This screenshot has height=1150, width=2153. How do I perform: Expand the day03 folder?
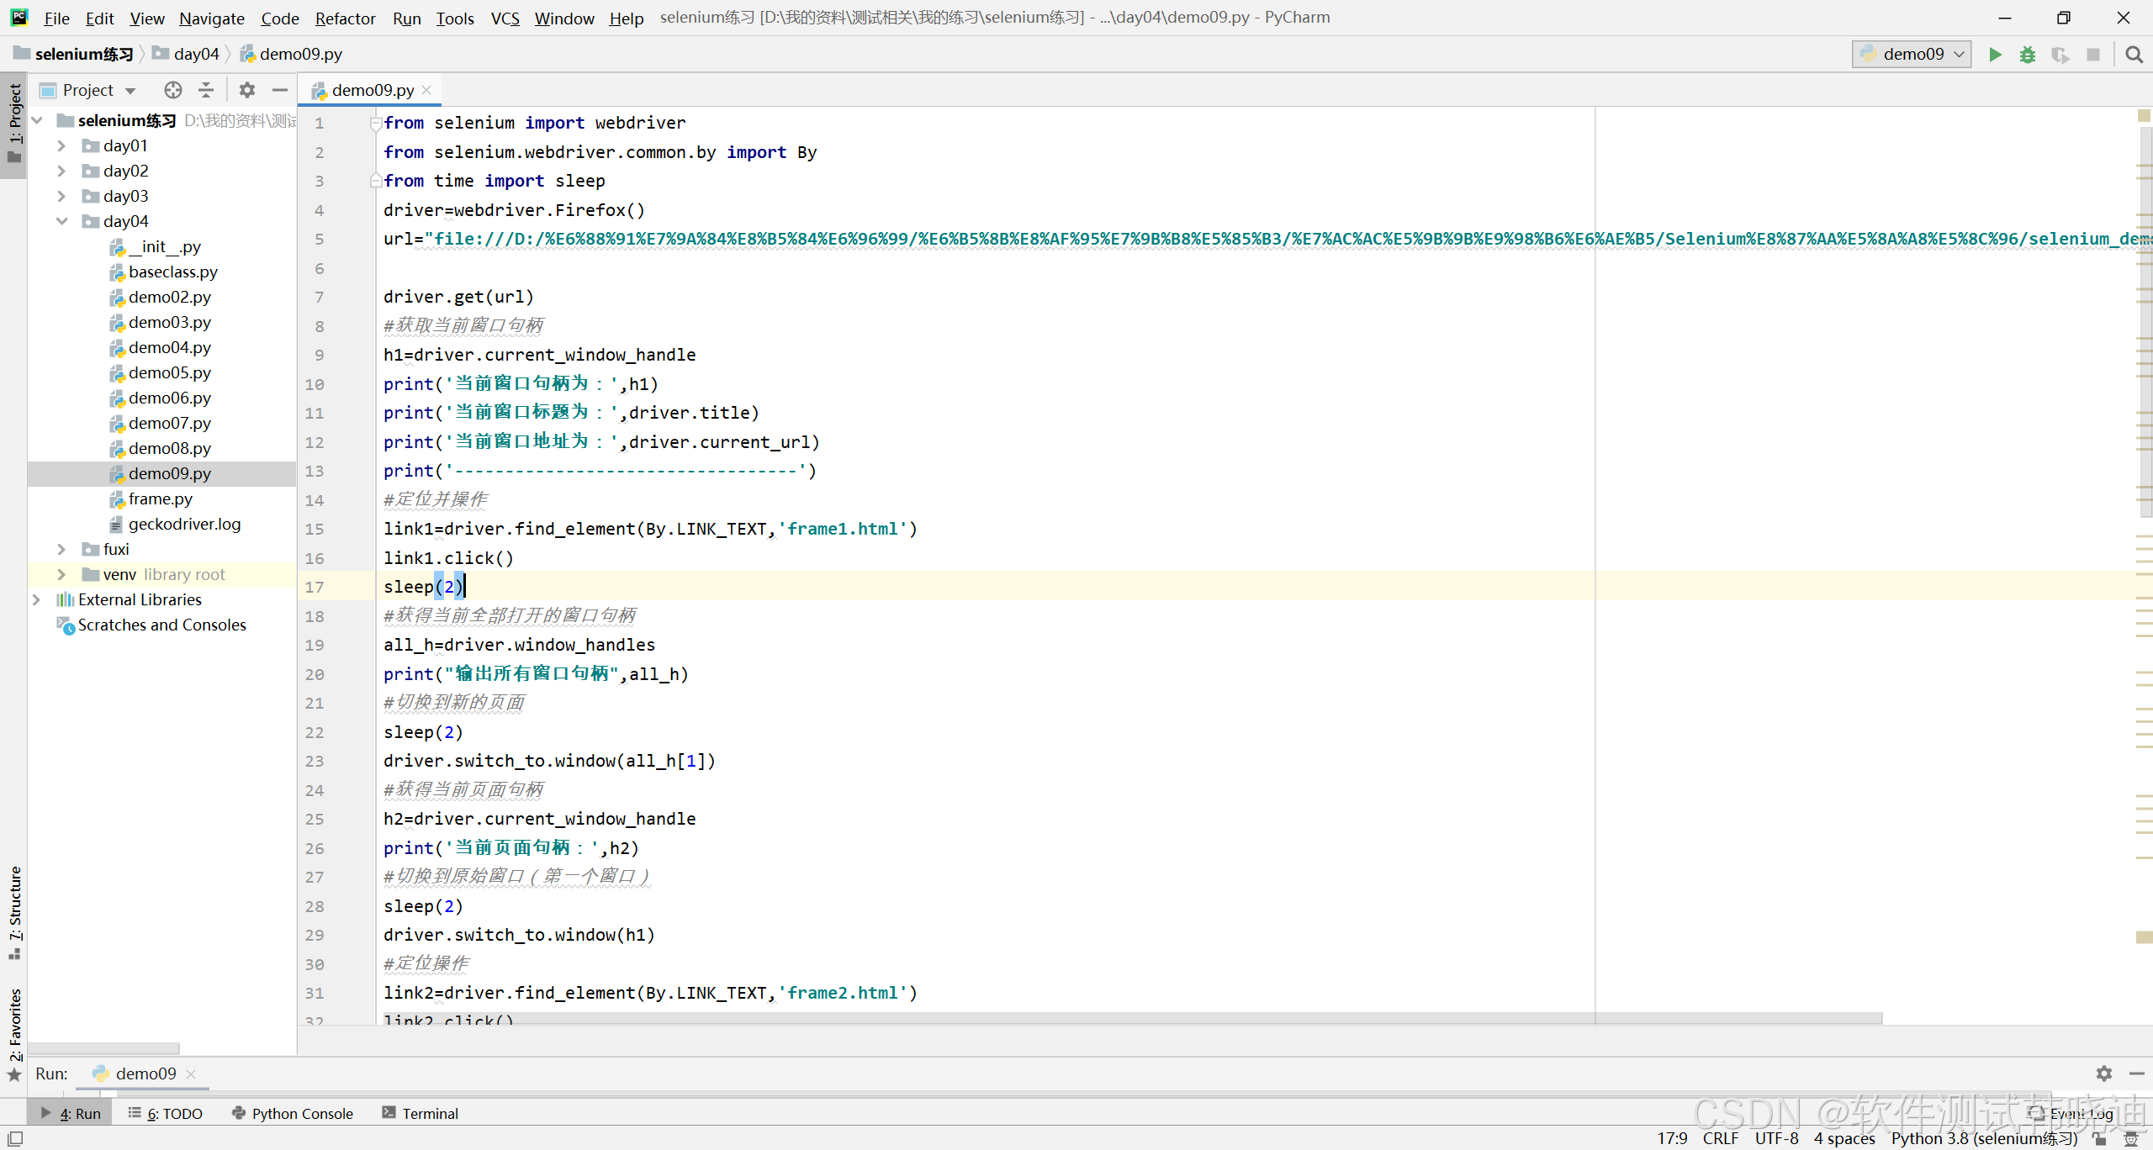coord(61,196)
